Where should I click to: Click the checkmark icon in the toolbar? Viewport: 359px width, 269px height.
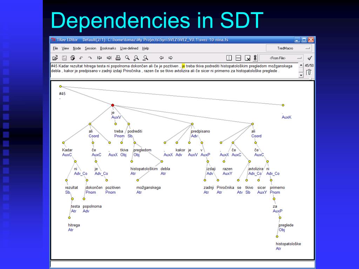pos(310,58)
